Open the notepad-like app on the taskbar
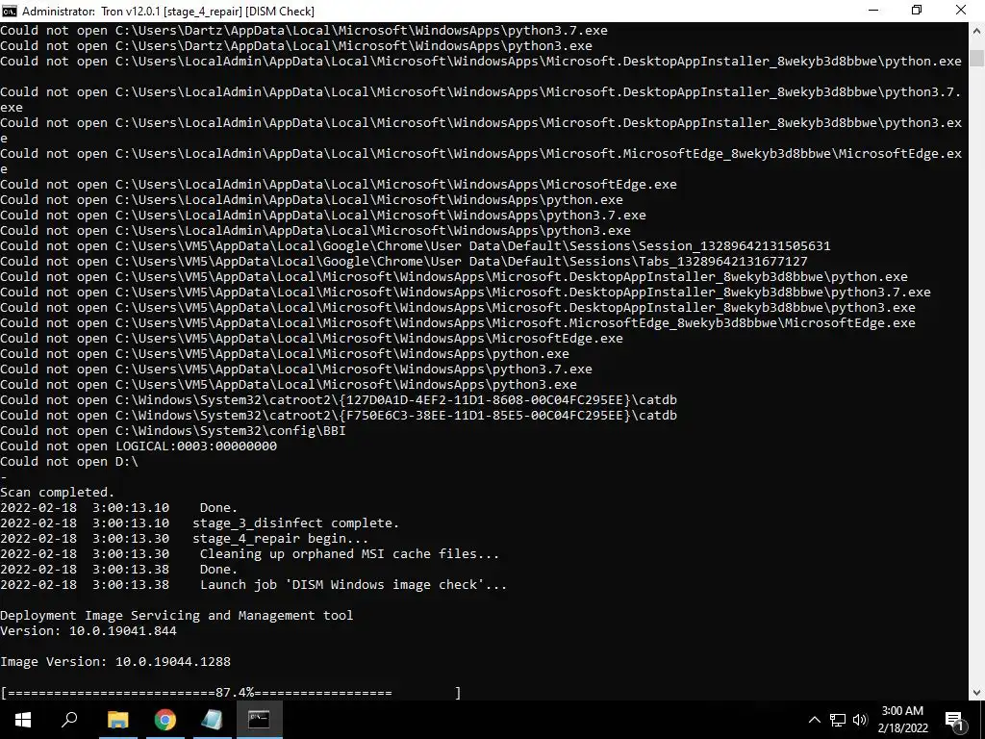Image resolution: width=985 pixels, height=739 pixels. pos(212,720)
